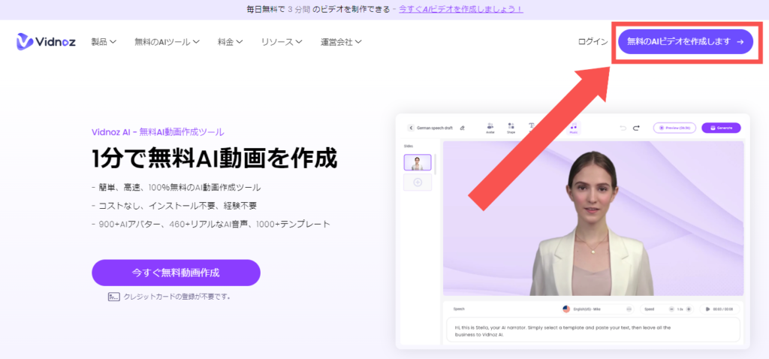
Task: Click the English(US) - Mike voice selector
Action: point(597,309)
